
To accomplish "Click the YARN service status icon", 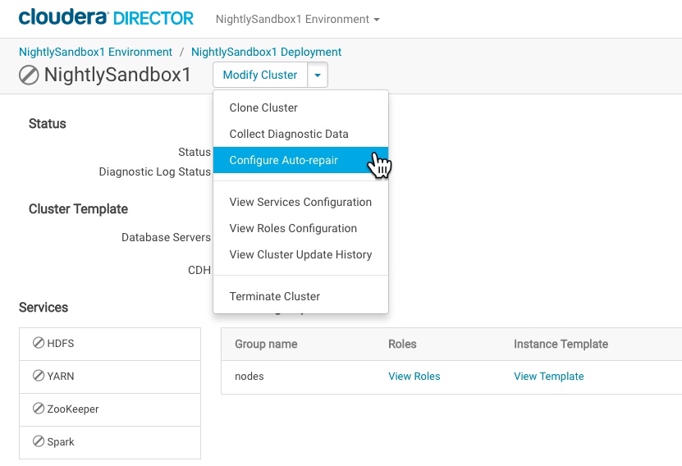I will [39, 376].
